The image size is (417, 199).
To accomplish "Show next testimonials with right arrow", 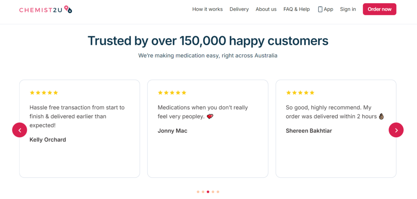I will [x=396, y=130].
